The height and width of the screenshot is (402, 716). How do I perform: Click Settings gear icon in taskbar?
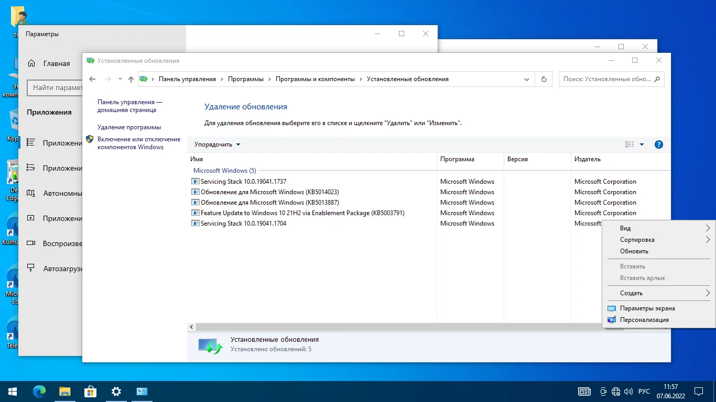(x=116, y=391)
